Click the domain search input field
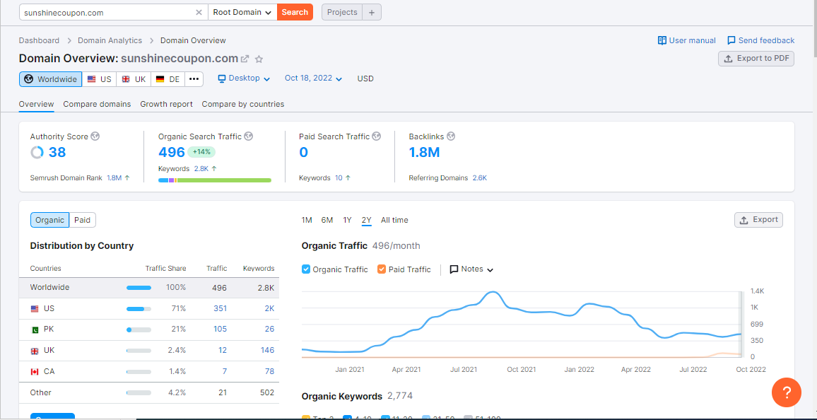 pyautogui.click(x=106, y=12)
